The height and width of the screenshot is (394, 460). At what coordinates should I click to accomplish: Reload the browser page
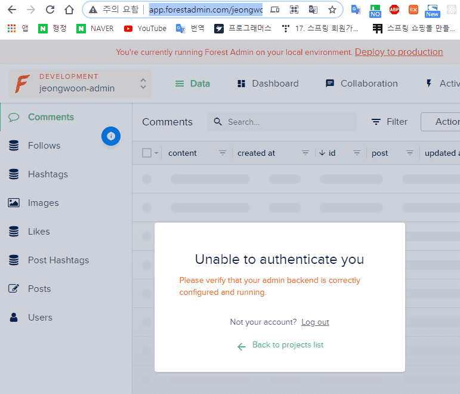click(50, 10)
